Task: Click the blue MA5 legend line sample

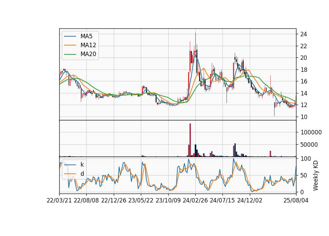Action: (70, 36)
